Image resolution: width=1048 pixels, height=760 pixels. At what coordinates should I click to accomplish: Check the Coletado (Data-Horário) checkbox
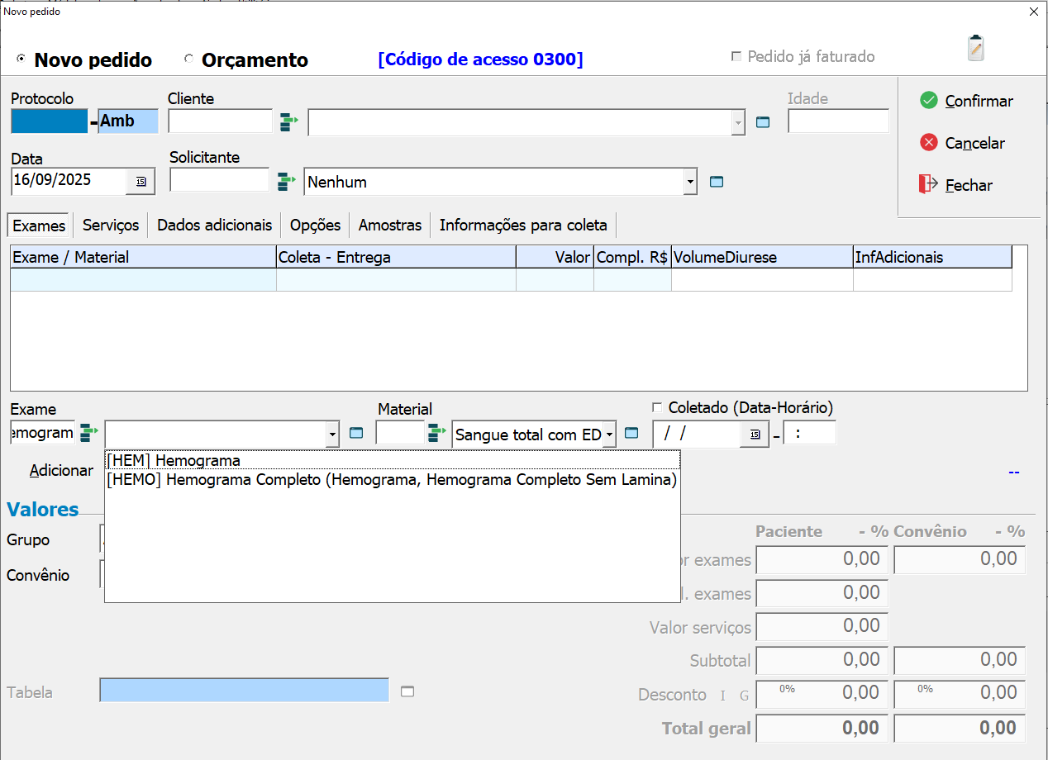click(x=658, y=407)
